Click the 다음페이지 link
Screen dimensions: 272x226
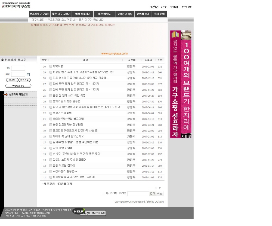tap(65, 184)
